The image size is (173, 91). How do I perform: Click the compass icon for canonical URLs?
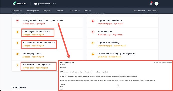(17, 32)
